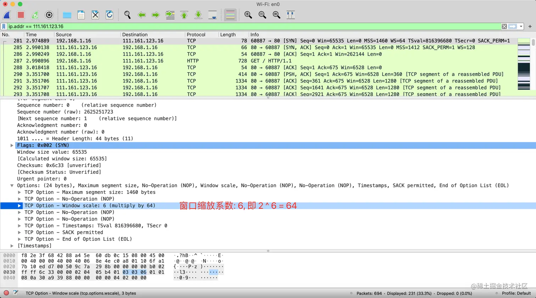Screen dimensions: 536x298
Task: Click packet list minimap on the right
Action: click(x=524, y=64)
